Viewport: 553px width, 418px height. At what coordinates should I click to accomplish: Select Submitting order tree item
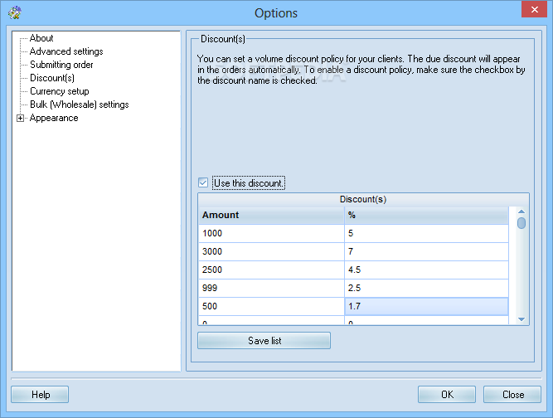pos(61,65)
